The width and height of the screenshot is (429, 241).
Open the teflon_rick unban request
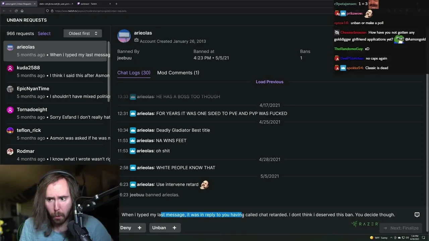pos(55,134)
